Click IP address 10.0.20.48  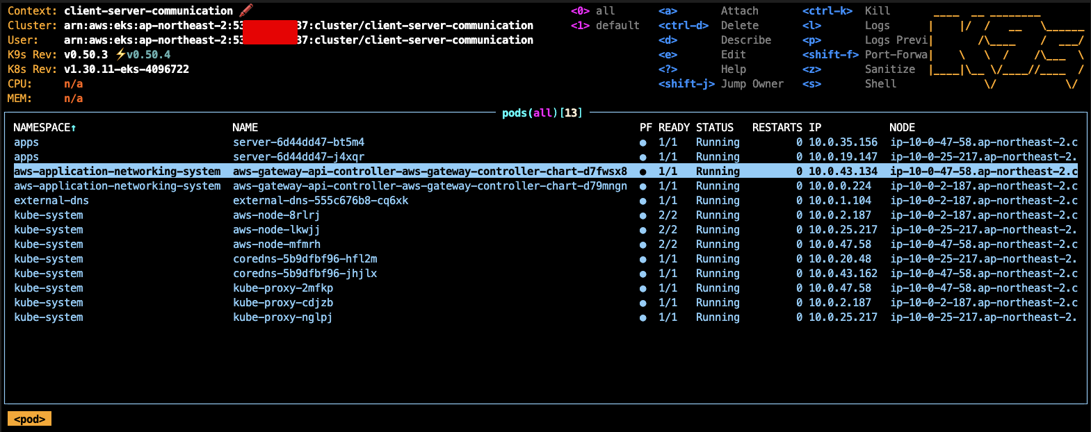[839, 259]
